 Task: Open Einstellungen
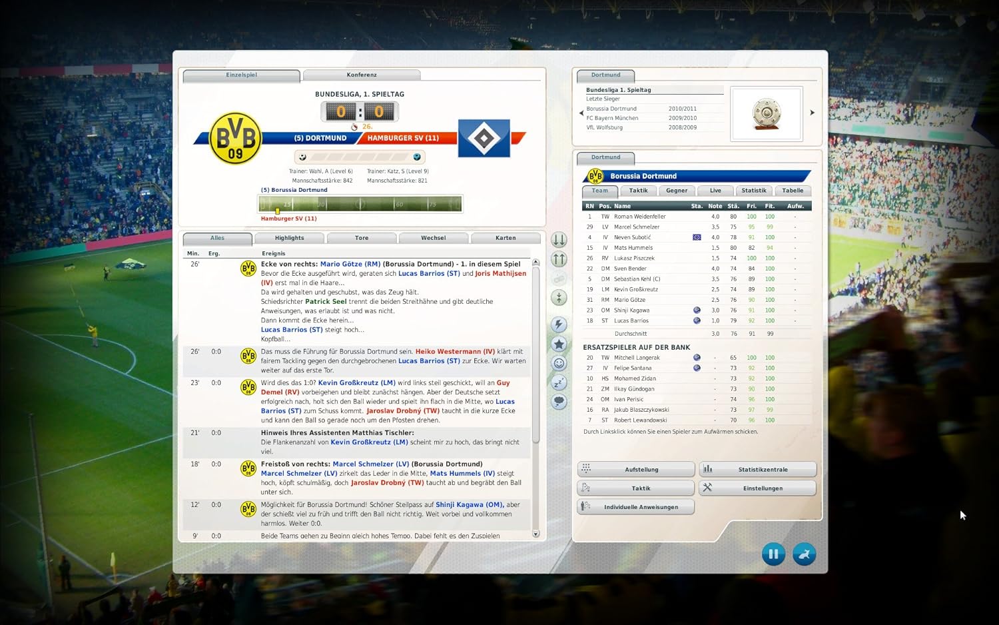coord(758,488)
